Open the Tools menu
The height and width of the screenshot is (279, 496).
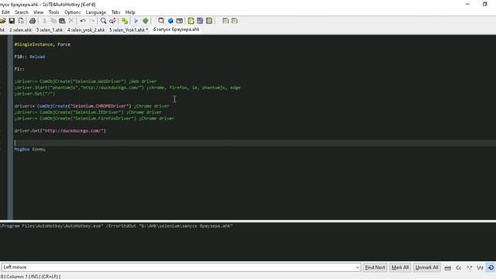53,12
